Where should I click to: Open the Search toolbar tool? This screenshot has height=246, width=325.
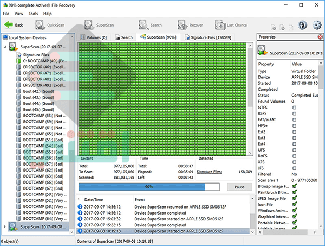pyautogui.click(x=150, y=25)
